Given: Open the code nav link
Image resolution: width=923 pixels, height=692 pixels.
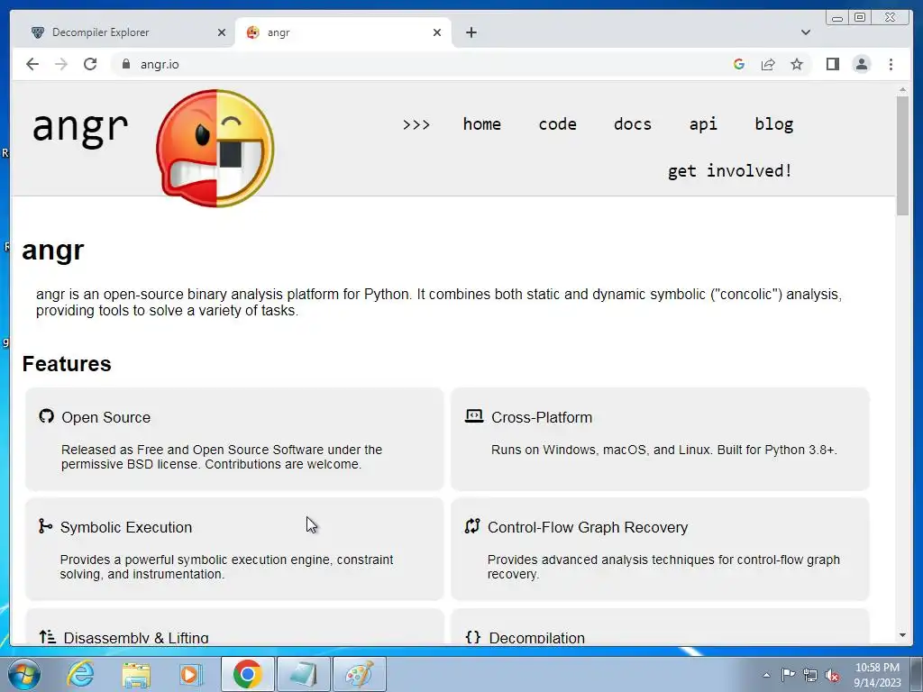Looking at the screenshot, I should click(557, 124).
